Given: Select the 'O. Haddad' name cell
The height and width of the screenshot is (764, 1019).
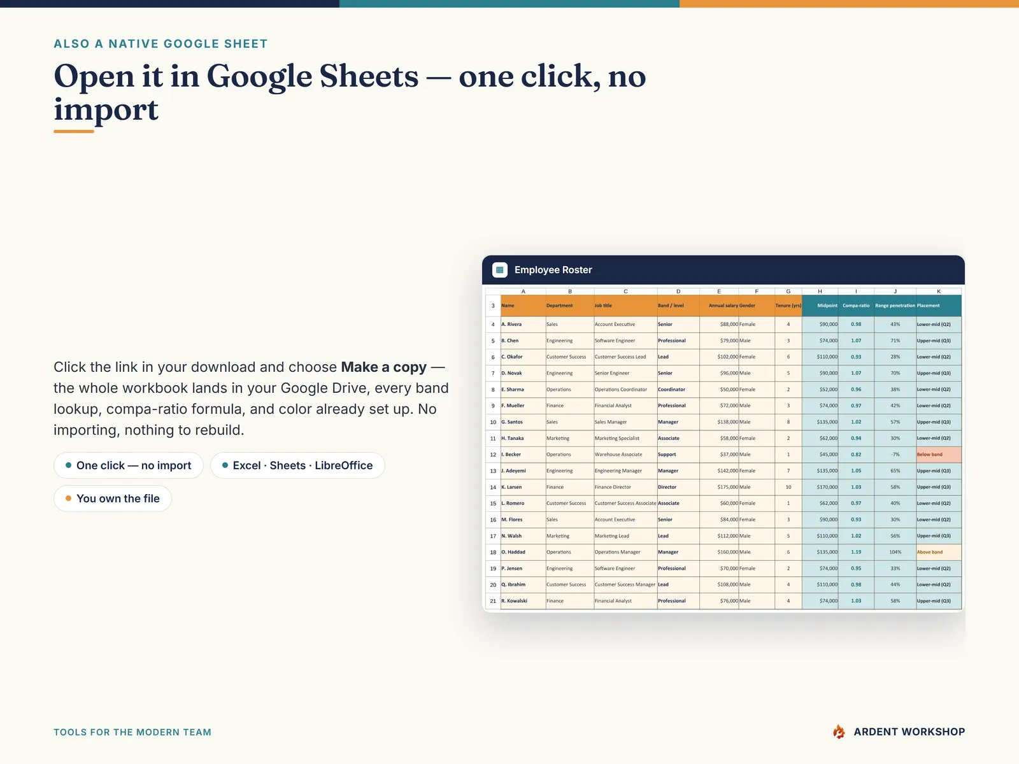Looking at the screenshot, I should click(523, 552).
